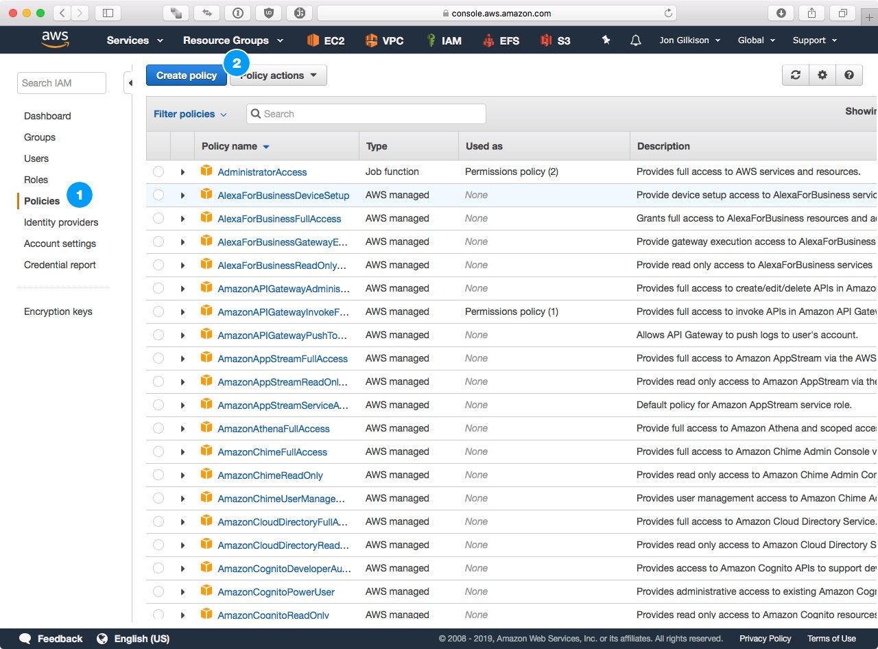This screenshot has width=878, height=649.
Task: Open the Resource Groups menu
Action: coord(233,40)
